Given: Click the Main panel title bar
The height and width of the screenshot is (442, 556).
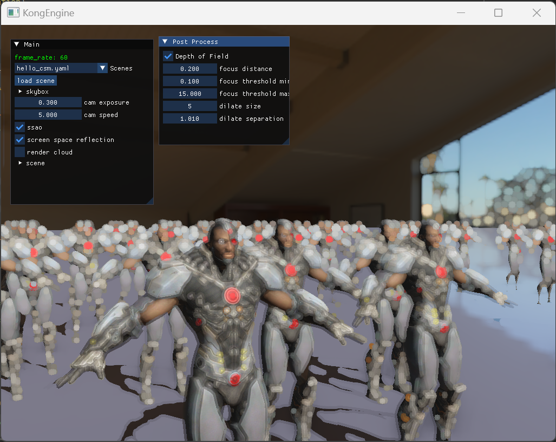Looking at the screenshot, I should (82, 44).
